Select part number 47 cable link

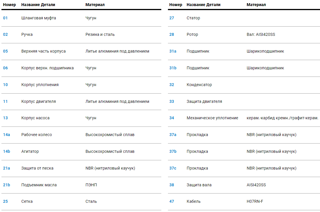click(x=172, y=201)
